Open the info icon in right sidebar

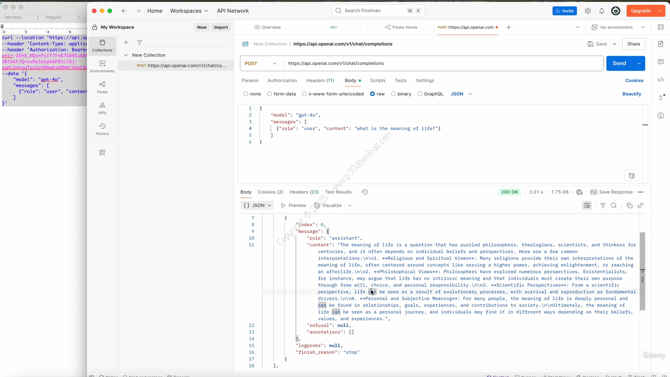661,116
